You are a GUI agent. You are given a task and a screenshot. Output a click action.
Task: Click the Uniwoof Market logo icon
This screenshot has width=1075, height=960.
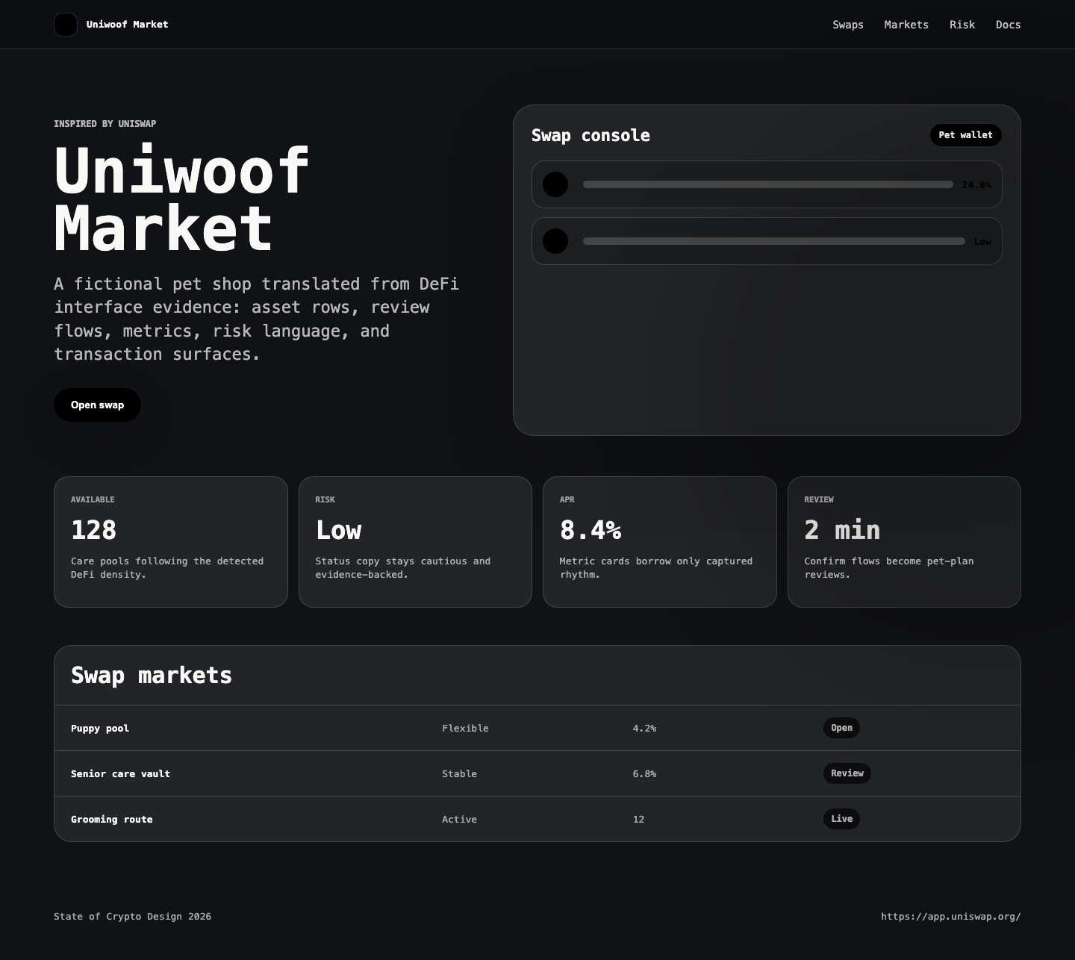[x=66, y=25]
